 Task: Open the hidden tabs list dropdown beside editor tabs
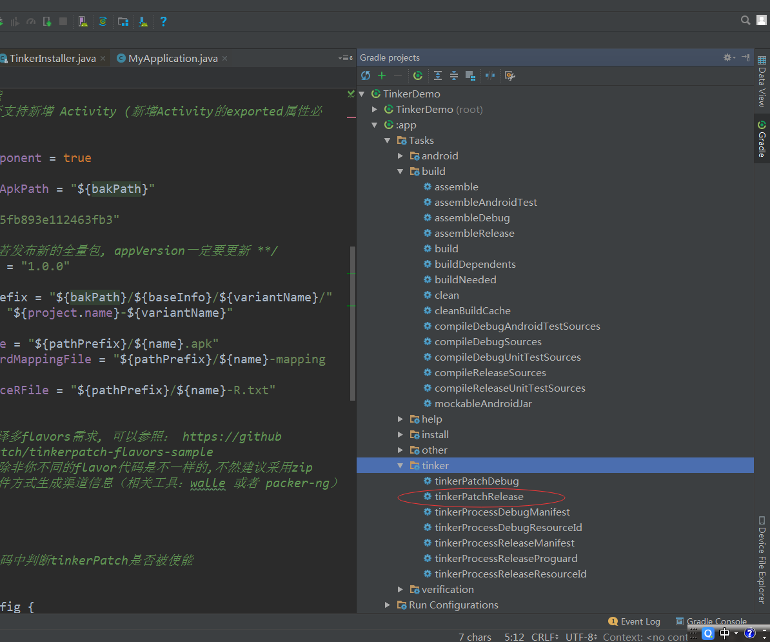pyautogui.click(x=345, y=58)
